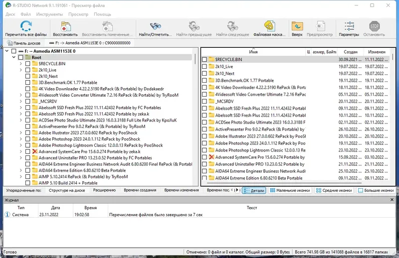The width and height of the screenshot is (399, 258).
Task: Collapse the F: Asmedia drive node
Action: (7, 51)
